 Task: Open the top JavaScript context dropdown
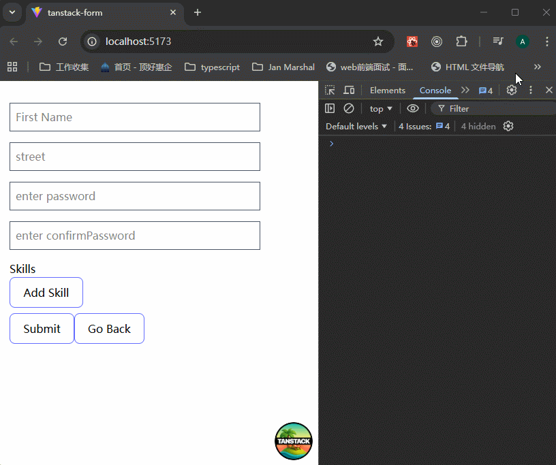(x=381, y=108)
